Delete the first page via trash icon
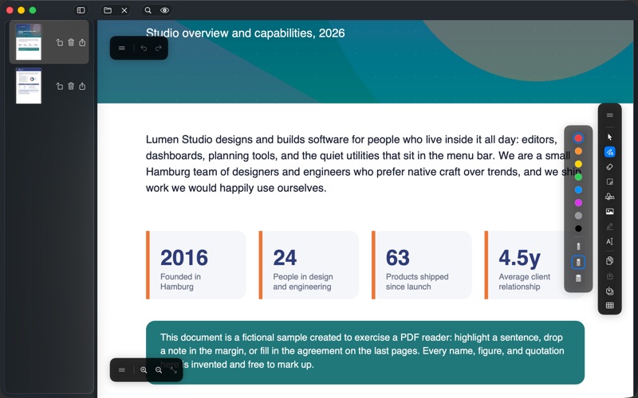The height and width of the screenshot is (398, 638). [x=71, y=42]
